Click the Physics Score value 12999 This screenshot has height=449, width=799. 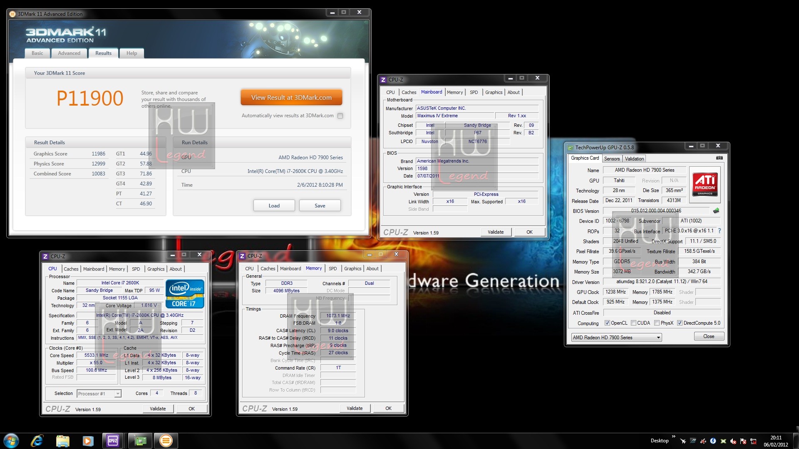click(x=99, y=164)
